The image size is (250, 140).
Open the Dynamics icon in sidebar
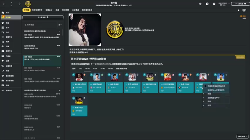(3, 32)
